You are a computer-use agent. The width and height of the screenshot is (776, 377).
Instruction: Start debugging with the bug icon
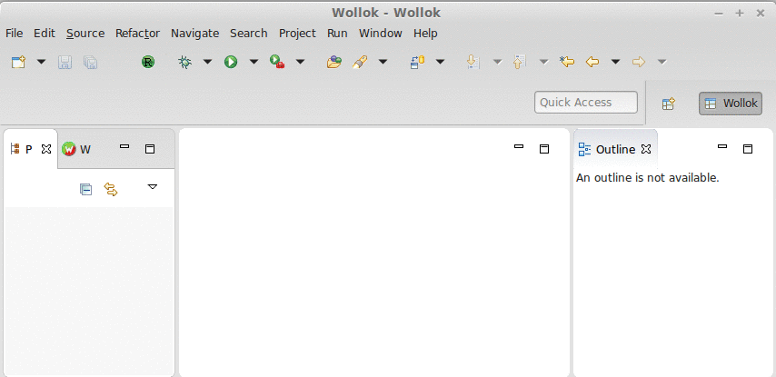pyautogui.click(x=185, y=62)
